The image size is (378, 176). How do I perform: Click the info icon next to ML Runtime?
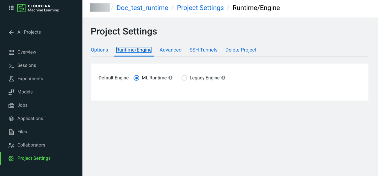point(170,78)
